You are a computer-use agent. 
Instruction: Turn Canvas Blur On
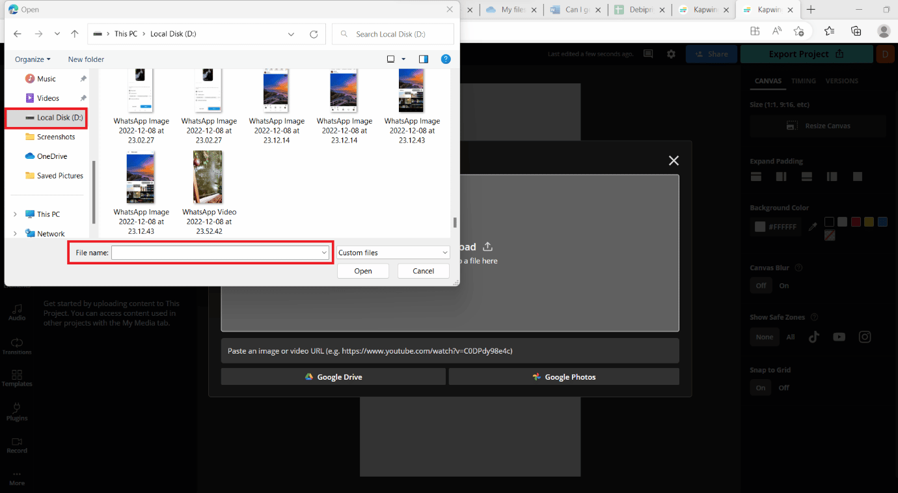coord(784,285)
